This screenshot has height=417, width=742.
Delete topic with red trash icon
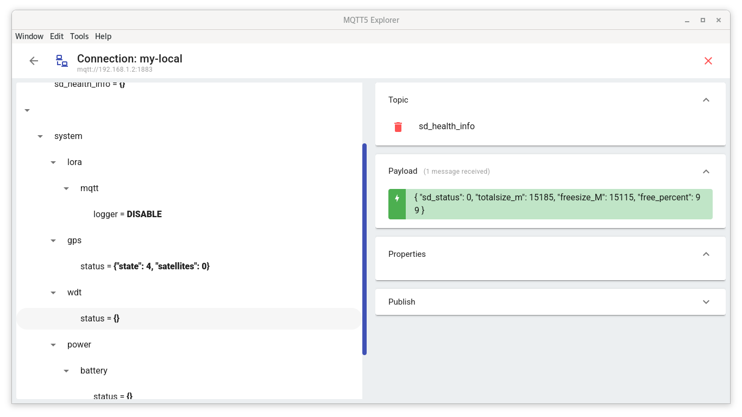tap(398, 127)
